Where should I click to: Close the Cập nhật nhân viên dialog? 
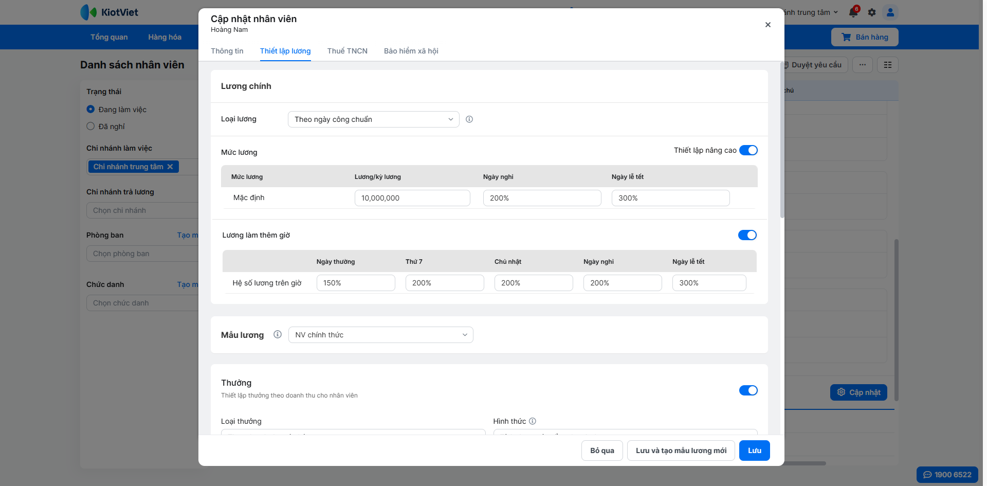point(767,25)
